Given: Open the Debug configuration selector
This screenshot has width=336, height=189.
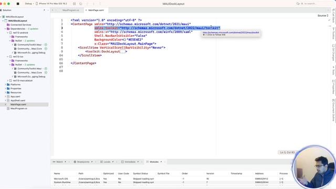Looking at the screenshot, I should 29,4.
